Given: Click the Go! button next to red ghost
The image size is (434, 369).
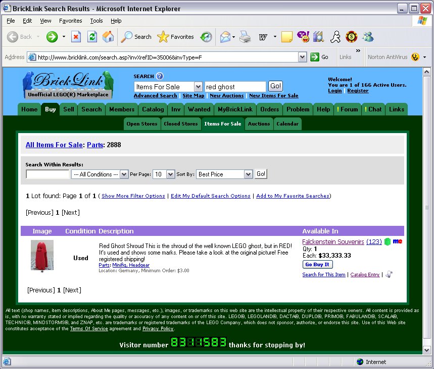Looking at the screenshot, I should coord(275,86).
